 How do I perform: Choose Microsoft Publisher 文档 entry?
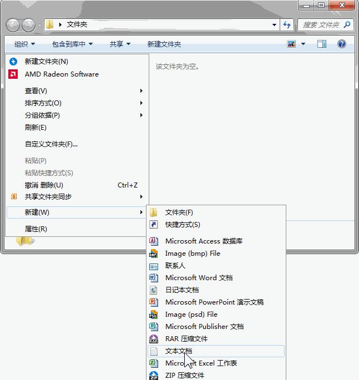(216, 327)
